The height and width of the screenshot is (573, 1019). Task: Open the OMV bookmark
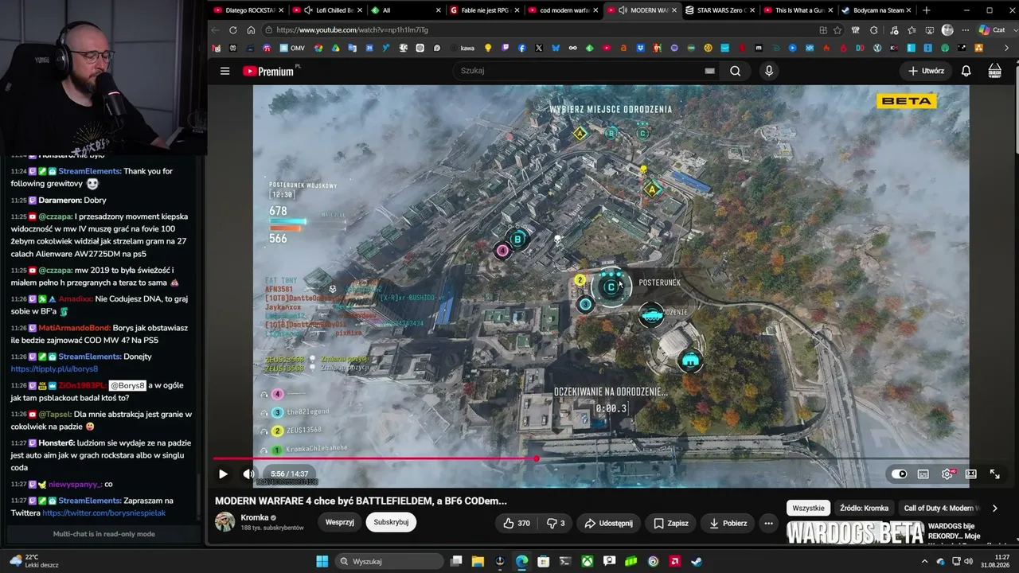coord(291,49)
